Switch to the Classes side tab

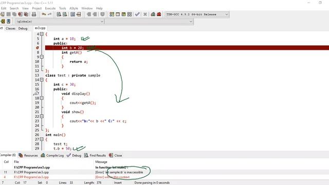[x=10, y=28]
